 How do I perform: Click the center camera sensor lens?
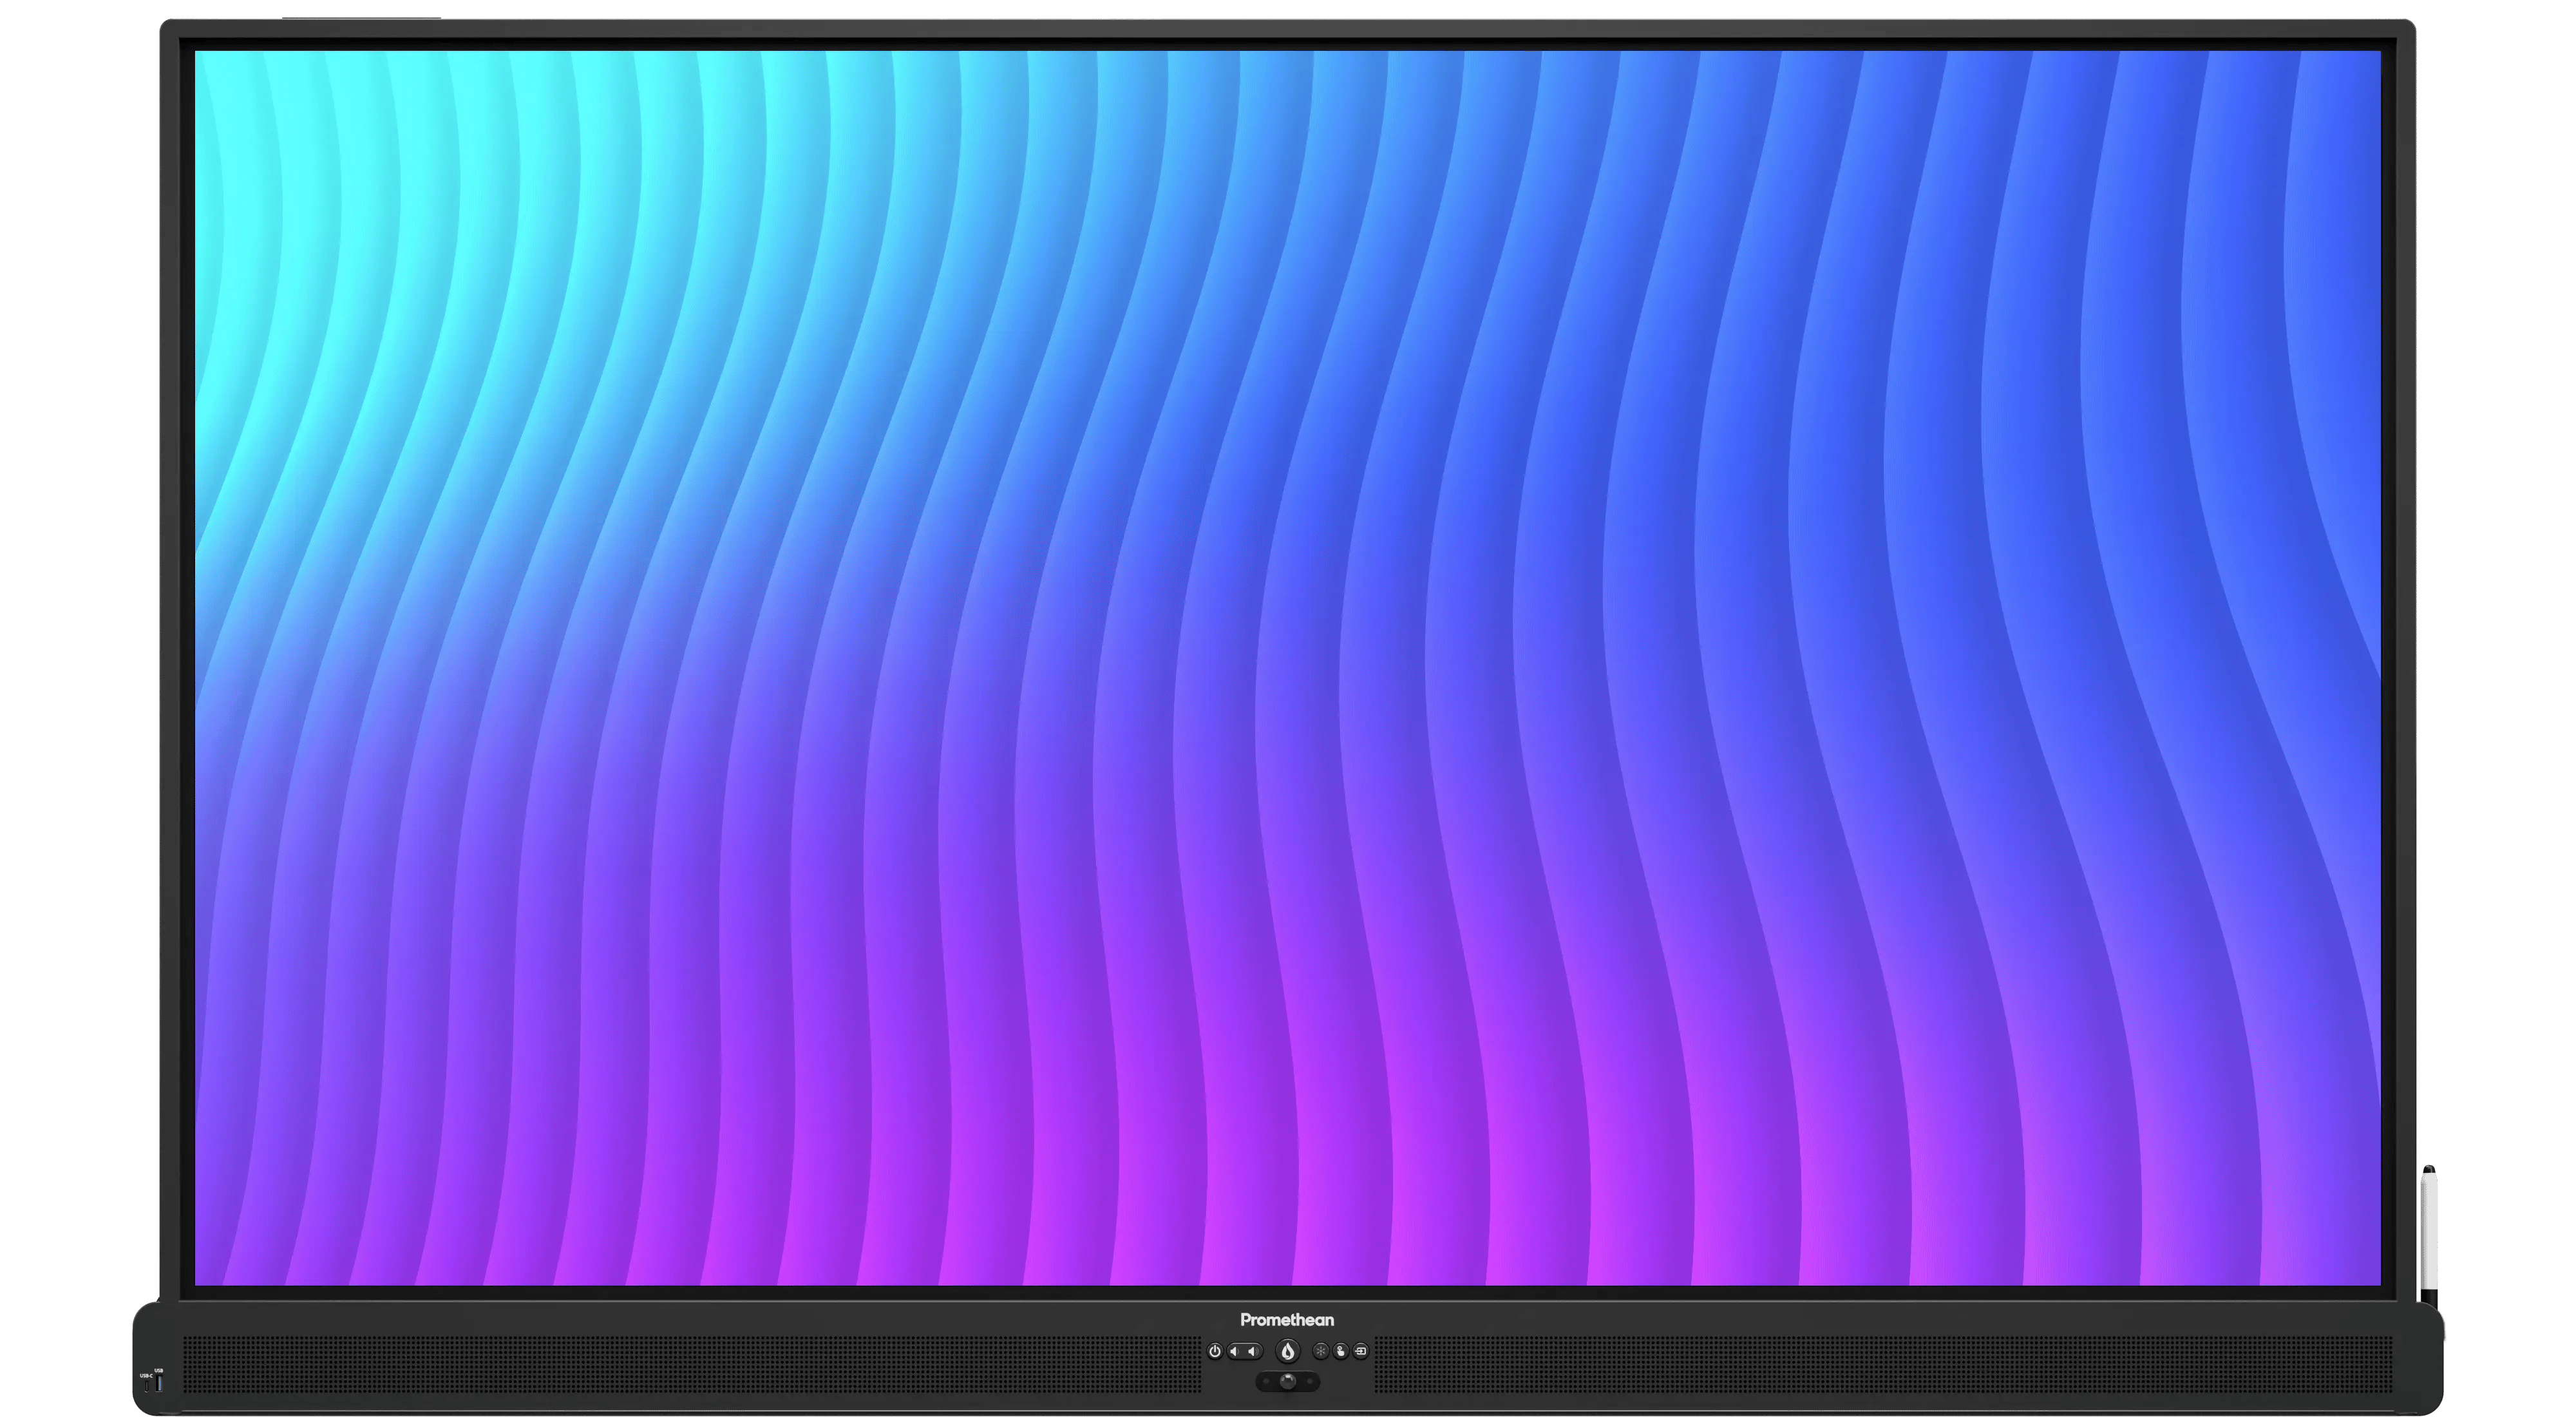[x=1288, y=1382]
